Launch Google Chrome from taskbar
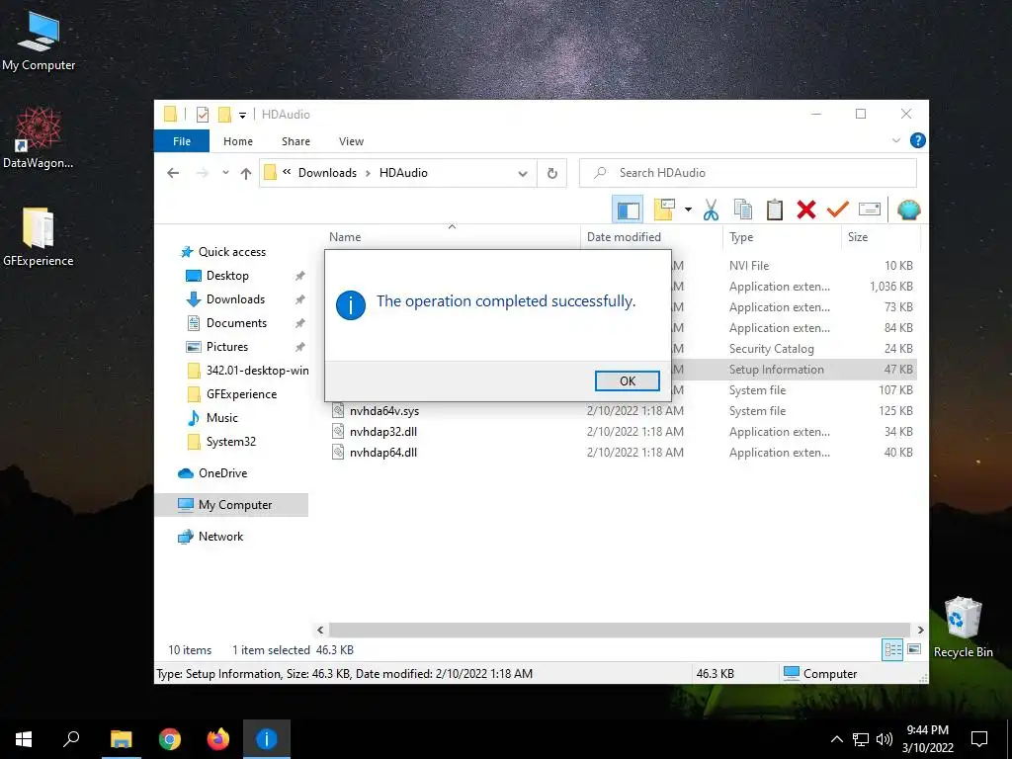The image size is (1012, 759). pyautogui.click(x=170, y=739)
